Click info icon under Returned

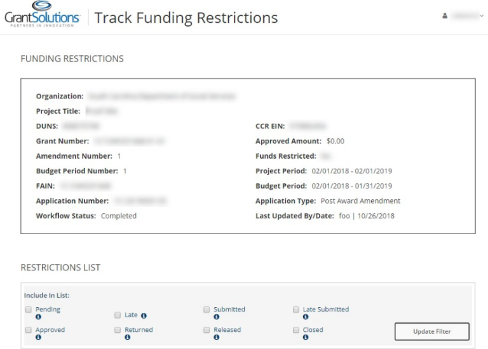pyautogui.click(x=127, y=337)
